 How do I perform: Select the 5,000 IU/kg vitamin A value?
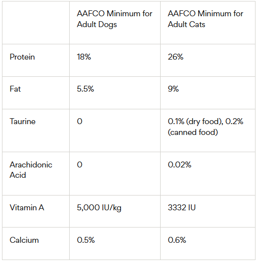coord(99,208)
